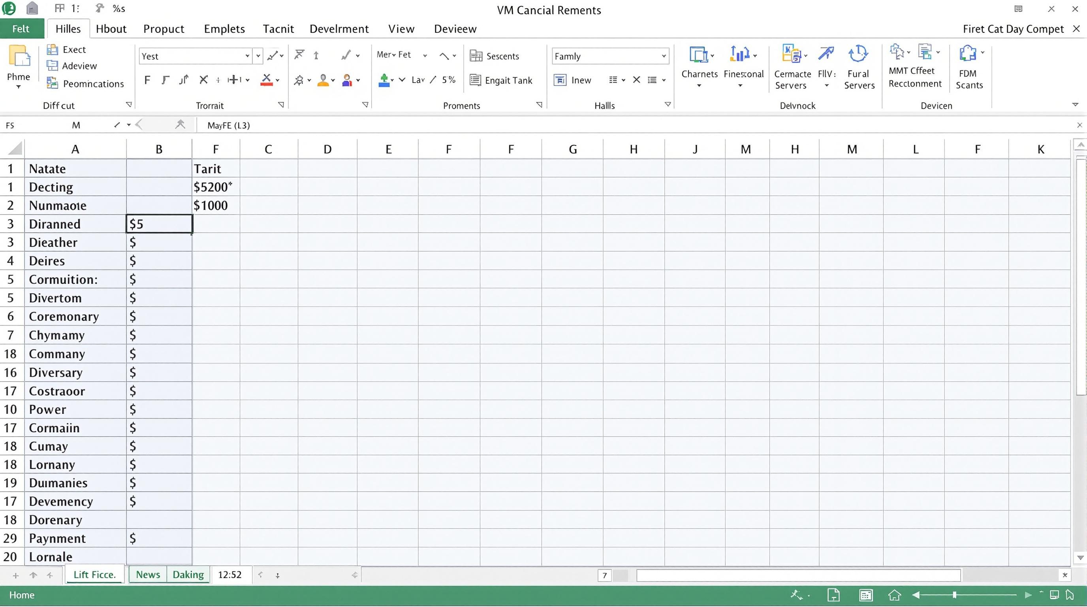Click the red font color X icon

pos(266,80)
